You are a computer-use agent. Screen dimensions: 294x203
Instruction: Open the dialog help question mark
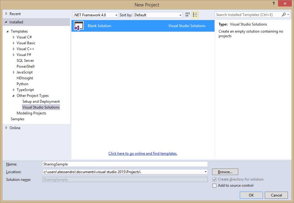click(274, 3)
